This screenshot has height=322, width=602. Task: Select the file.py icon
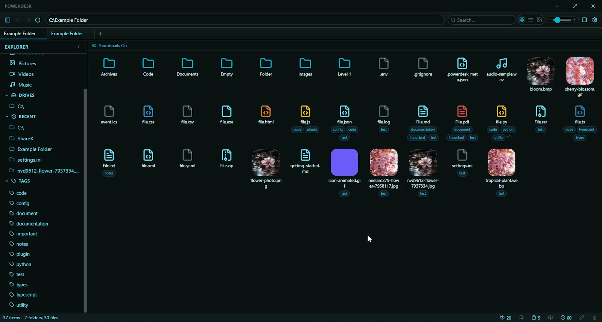[502, 111]
